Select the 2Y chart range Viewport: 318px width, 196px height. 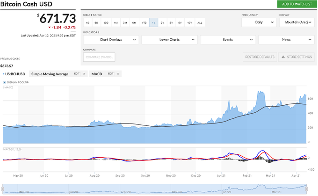coord(162,23)
